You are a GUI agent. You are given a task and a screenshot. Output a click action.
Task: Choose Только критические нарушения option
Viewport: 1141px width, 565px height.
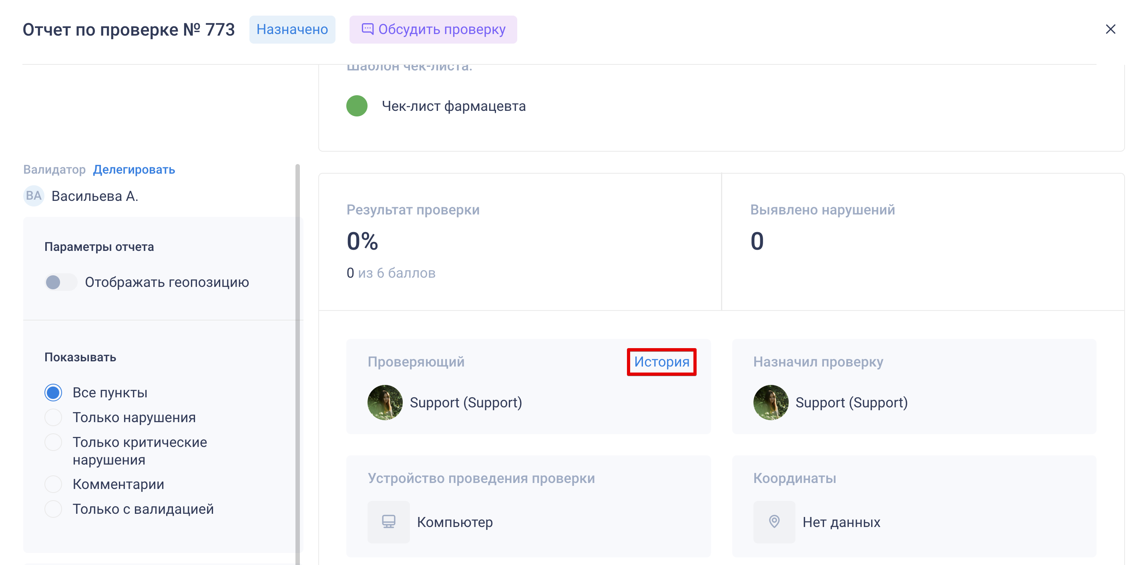point(53,442)
